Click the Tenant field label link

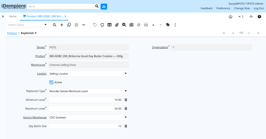41,47
